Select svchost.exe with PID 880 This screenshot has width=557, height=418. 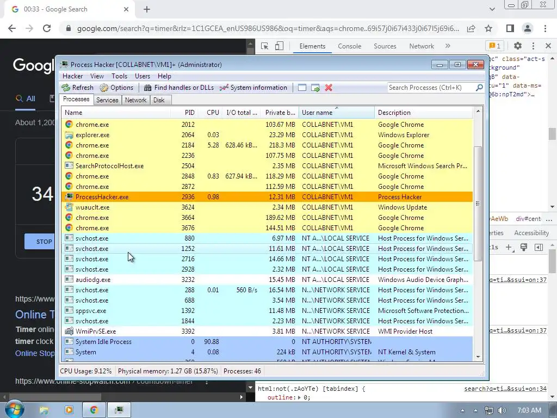267,238
